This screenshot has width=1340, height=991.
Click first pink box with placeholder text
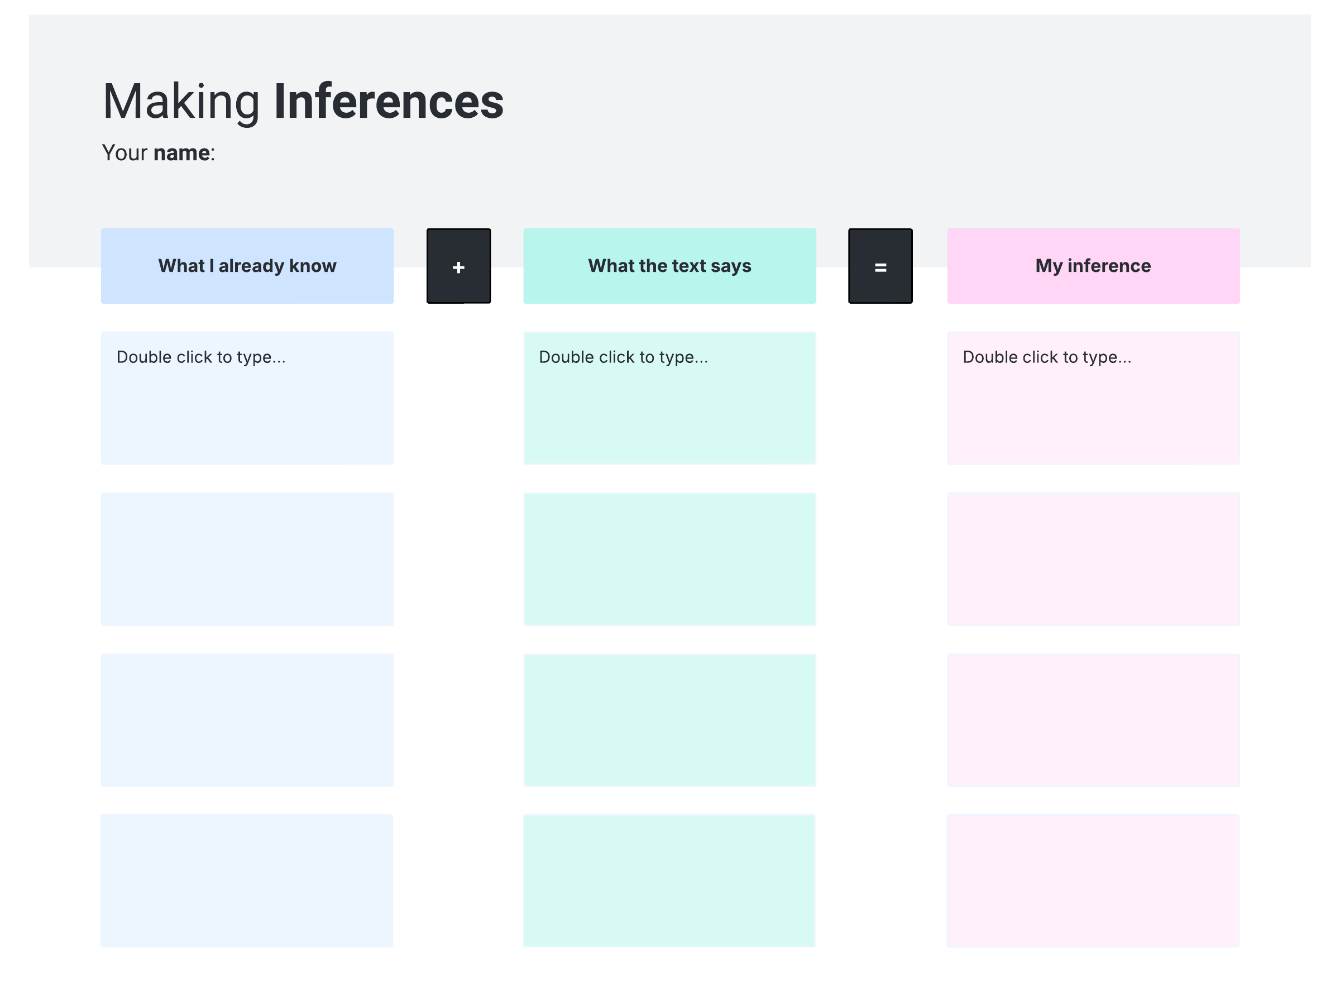click(1093, 398)
